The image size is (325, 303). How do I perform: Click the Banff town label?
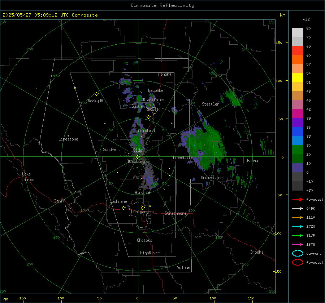click(x=60, y=201)
